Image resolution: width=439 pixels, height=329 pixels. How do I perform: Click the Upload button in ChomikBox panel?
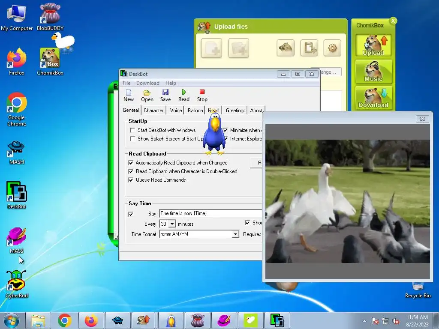pos(373,45)
